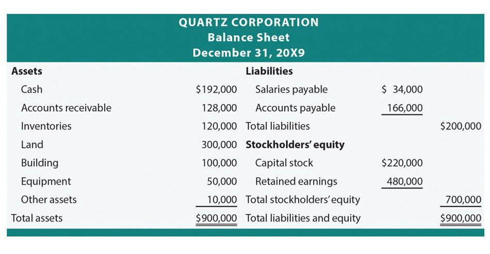Click the Quartz Corporation title
This screenshot has height=254, width=490.
[x=248, y=22]
